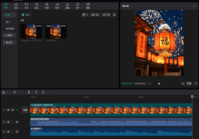199x139 pixels.
Task: Switch to the 文本 (text) tab
Action: (x=26, y=6)
